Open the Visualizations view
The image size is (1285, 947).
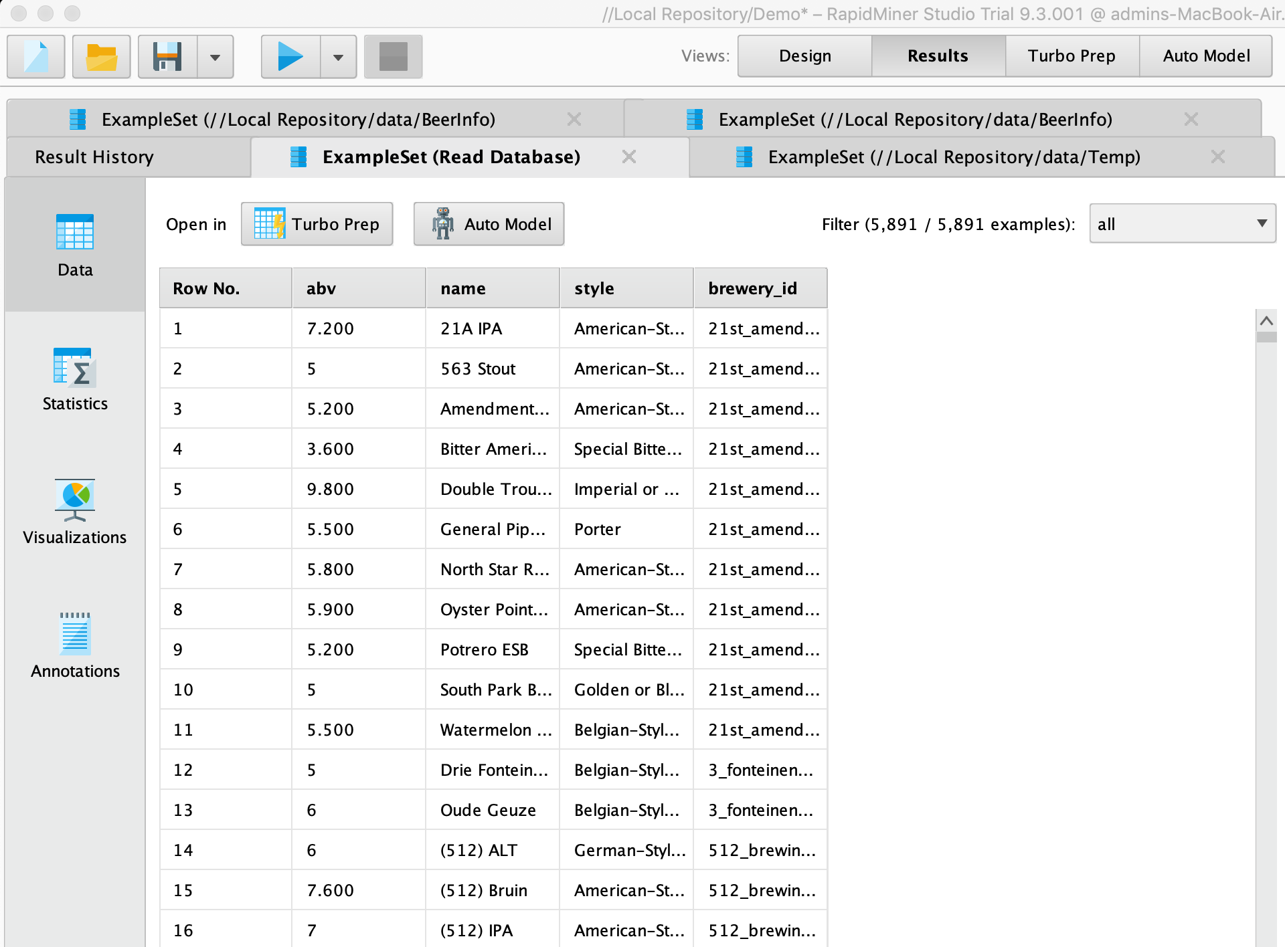(x=74, y=512)
